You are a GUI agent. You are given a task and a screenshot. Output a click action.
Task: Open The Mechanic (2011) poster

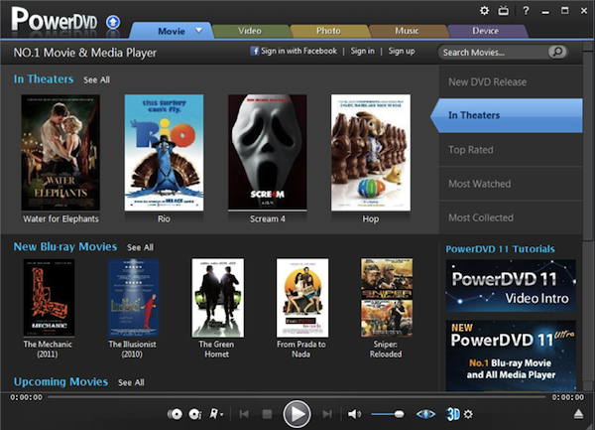[x=49, y=298]
